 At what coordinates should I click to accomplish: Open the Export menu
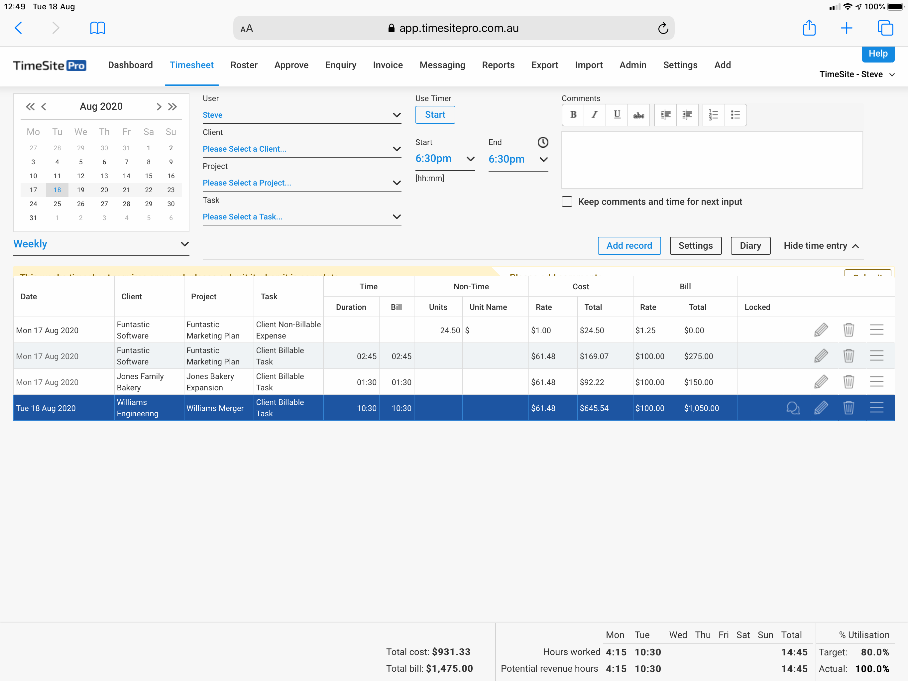pyautogui.click(x=544, y=65)
